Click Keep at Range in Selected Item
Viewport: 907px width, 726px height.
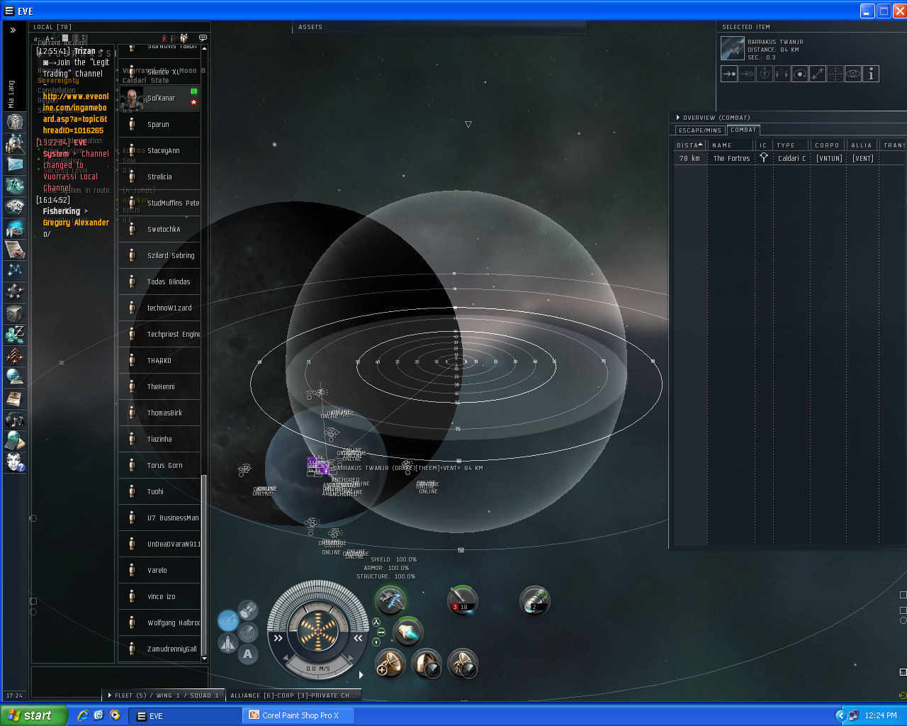point(818,73)
